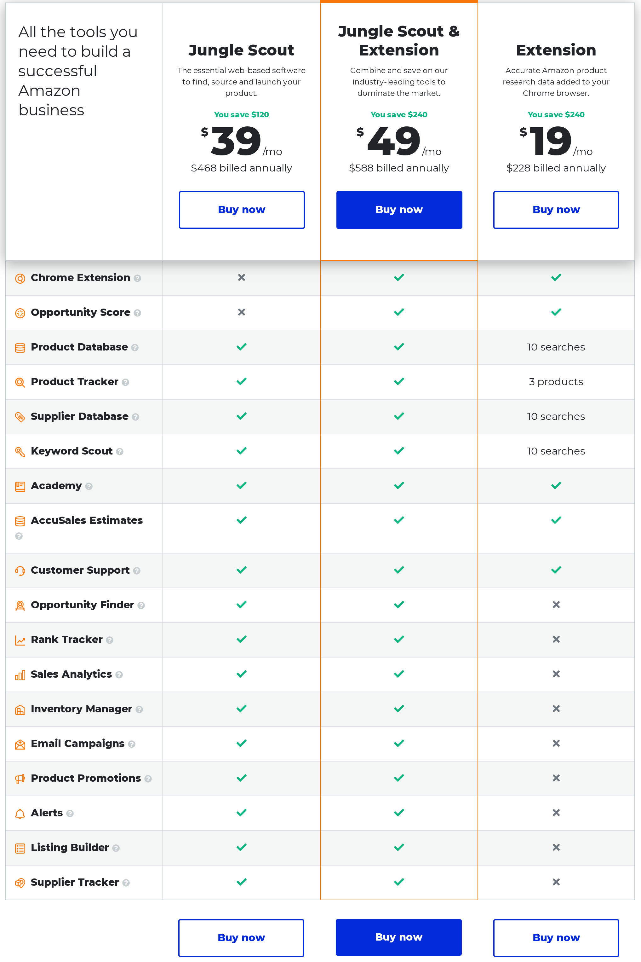
Task: Open help tooltip next to Opportunity Score
Action: [x=138, y=313]
